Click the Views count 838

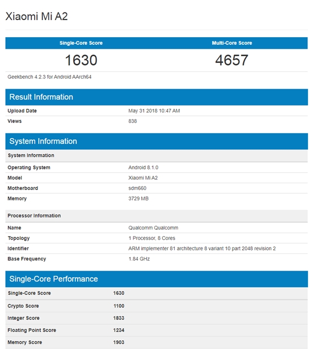(132, 121)
